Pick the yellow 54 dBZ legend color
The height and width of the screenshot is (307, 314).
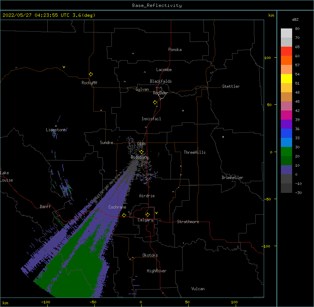click(286, 78)
